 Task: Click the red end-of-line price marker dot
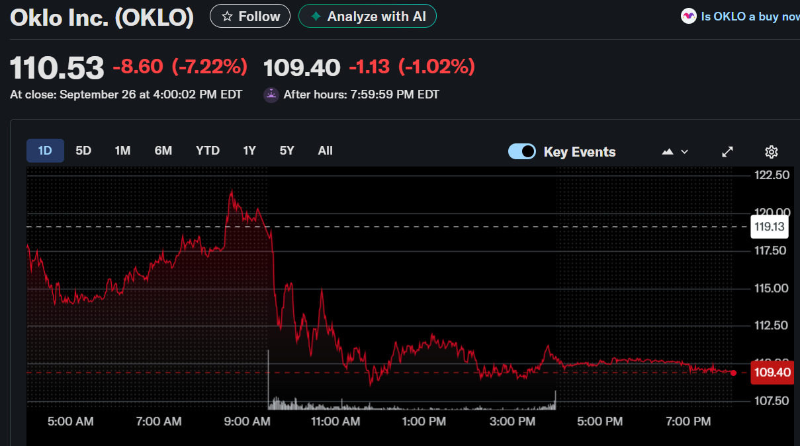tap(733, 373)
